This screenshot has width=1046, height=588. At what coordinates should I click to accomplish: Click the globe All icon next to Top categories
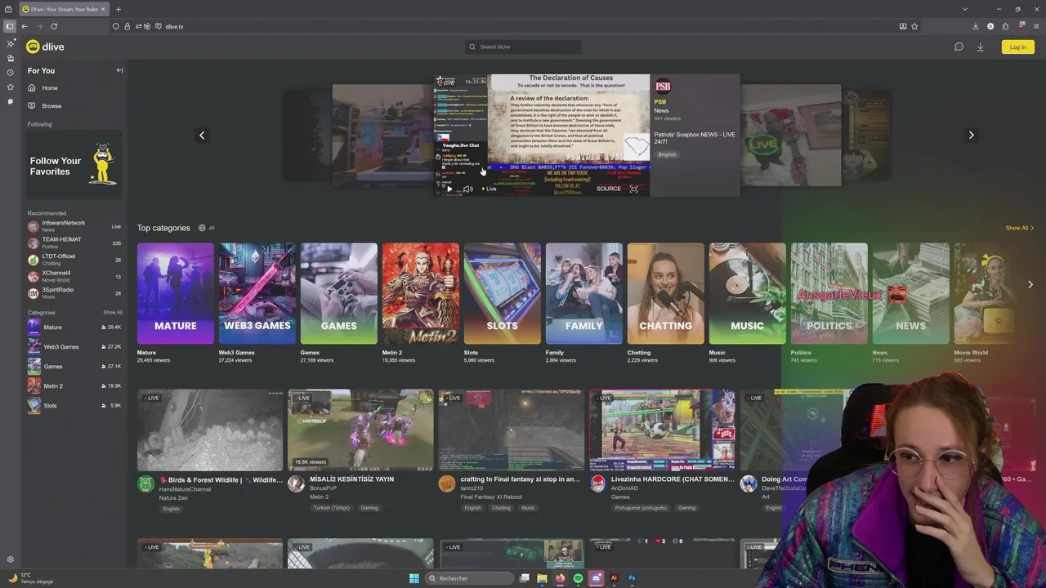click(206, 228)
